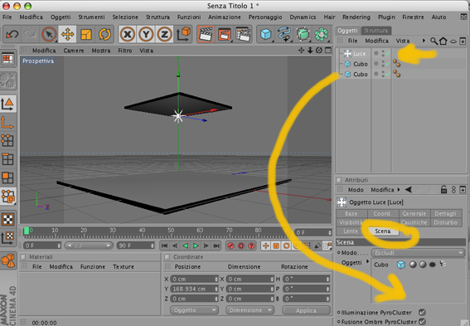Click the viewport rotate camera icon
This screenshot has height=326, width=470.
319,51
